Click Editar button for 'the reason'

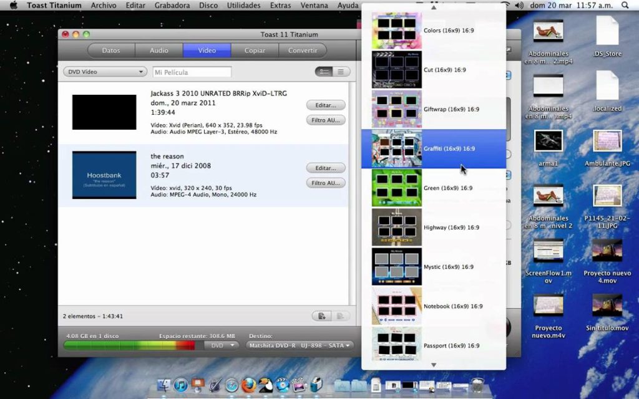pos(326,168)
